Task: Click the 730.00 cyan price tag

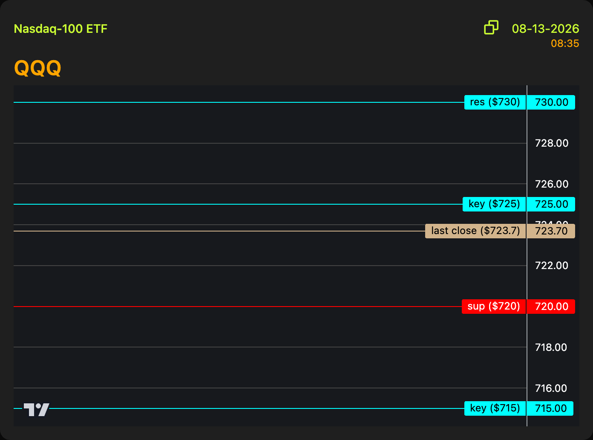Action: point(551,102)
